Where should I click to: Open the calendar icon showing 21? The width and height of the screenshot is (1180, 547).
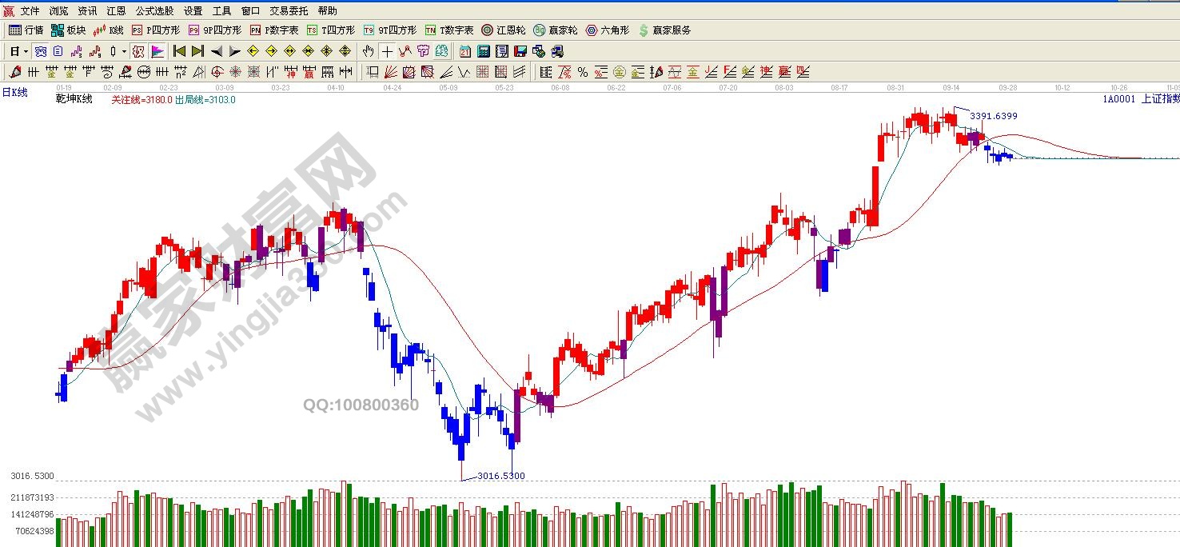(465, 51)
